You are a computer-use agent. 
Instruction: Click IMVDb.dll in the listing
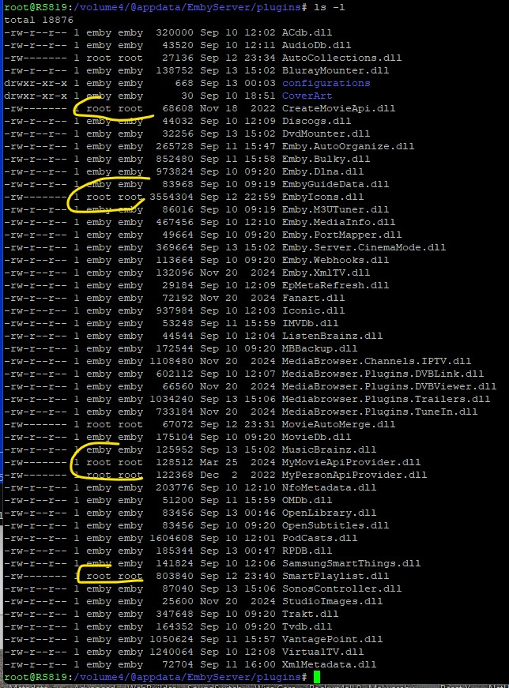pos(310,323)
